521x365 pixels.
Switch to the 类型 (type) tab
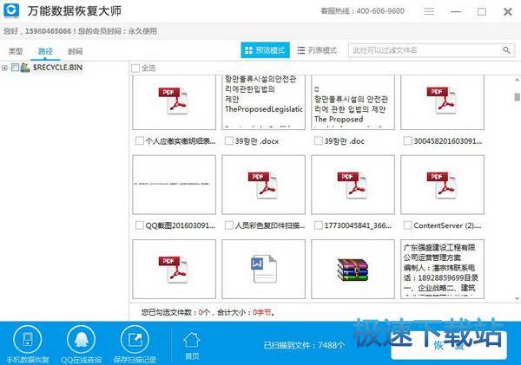[x=16, y=51]
